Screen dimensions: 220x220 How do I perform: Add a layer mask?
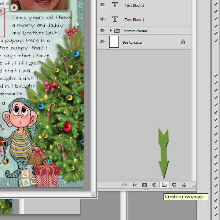coord(144,185)
